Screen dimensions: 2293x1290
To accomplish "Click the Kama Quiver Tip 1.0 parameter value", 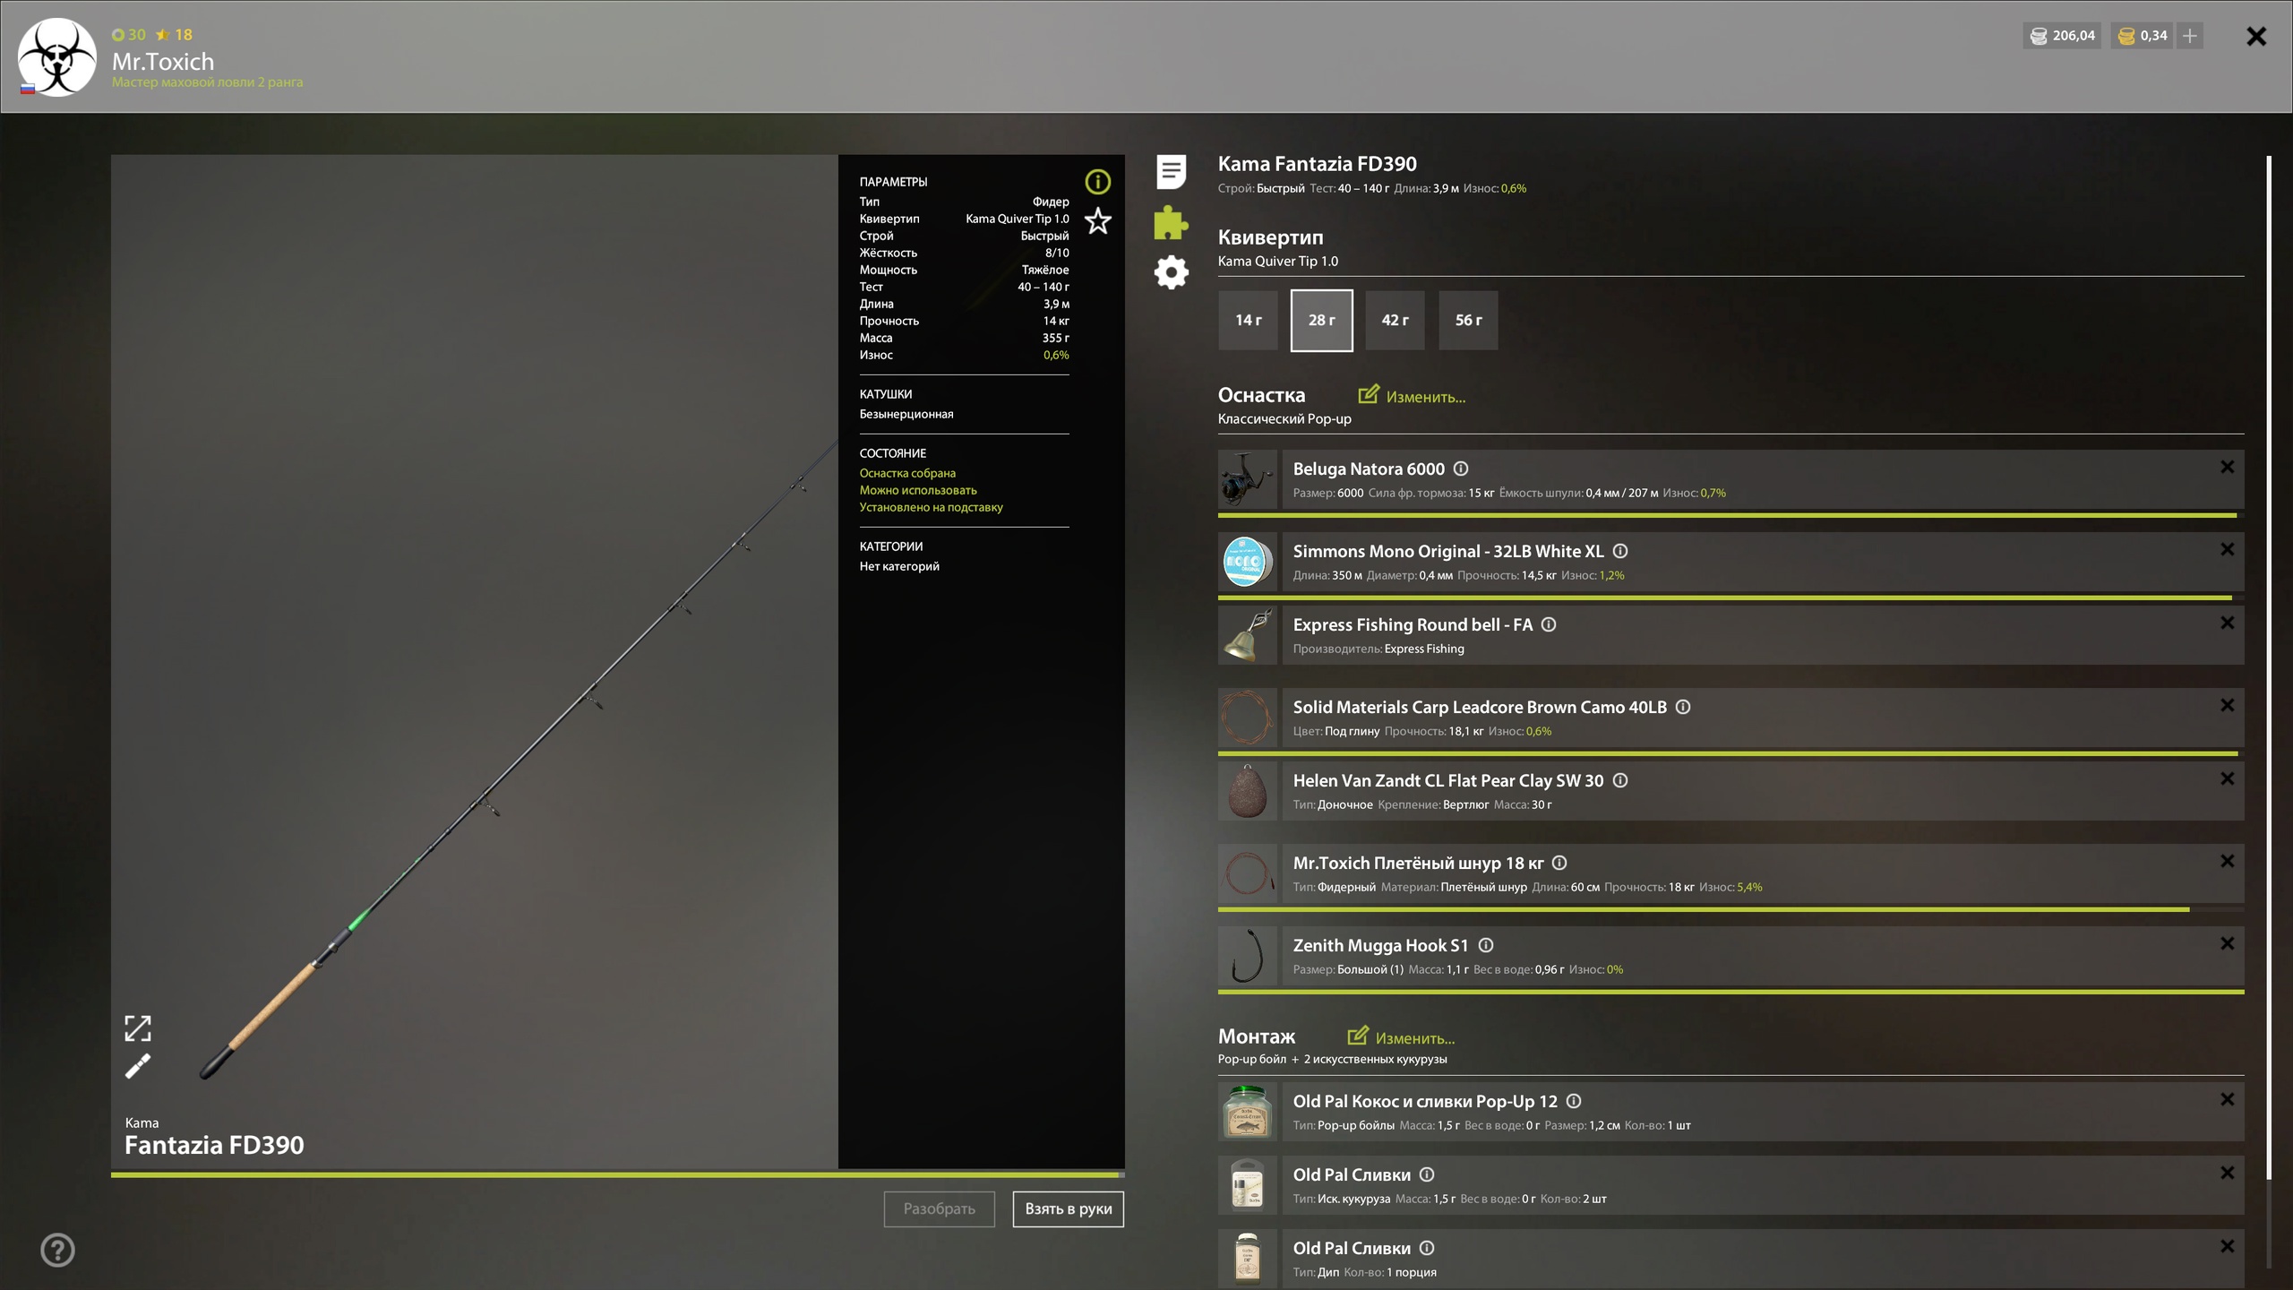I will 1017,219.
